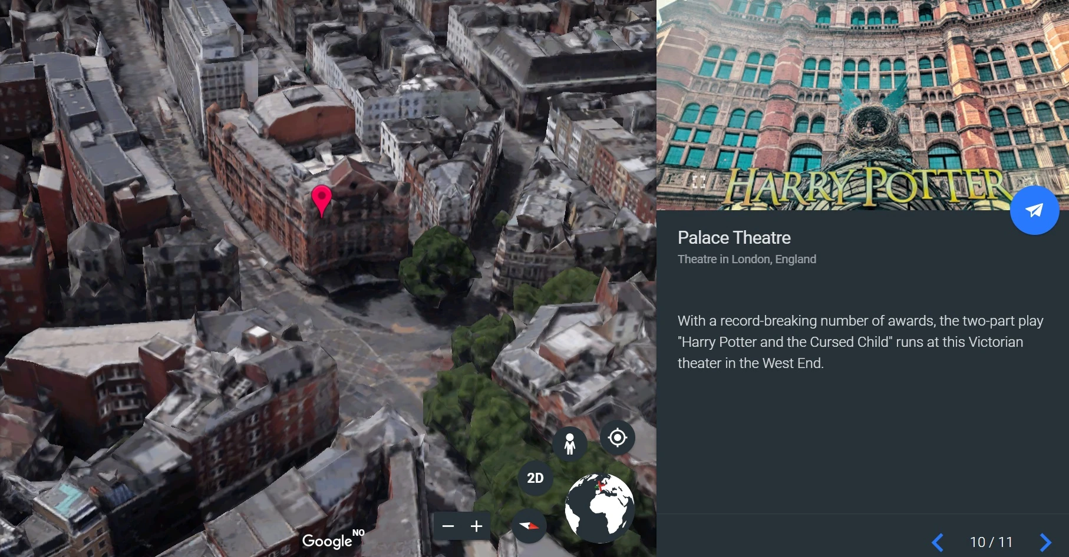Click 'Theatre in London, England' subtitle
This screenshot has width=1069, height=557.
point(747,259)
